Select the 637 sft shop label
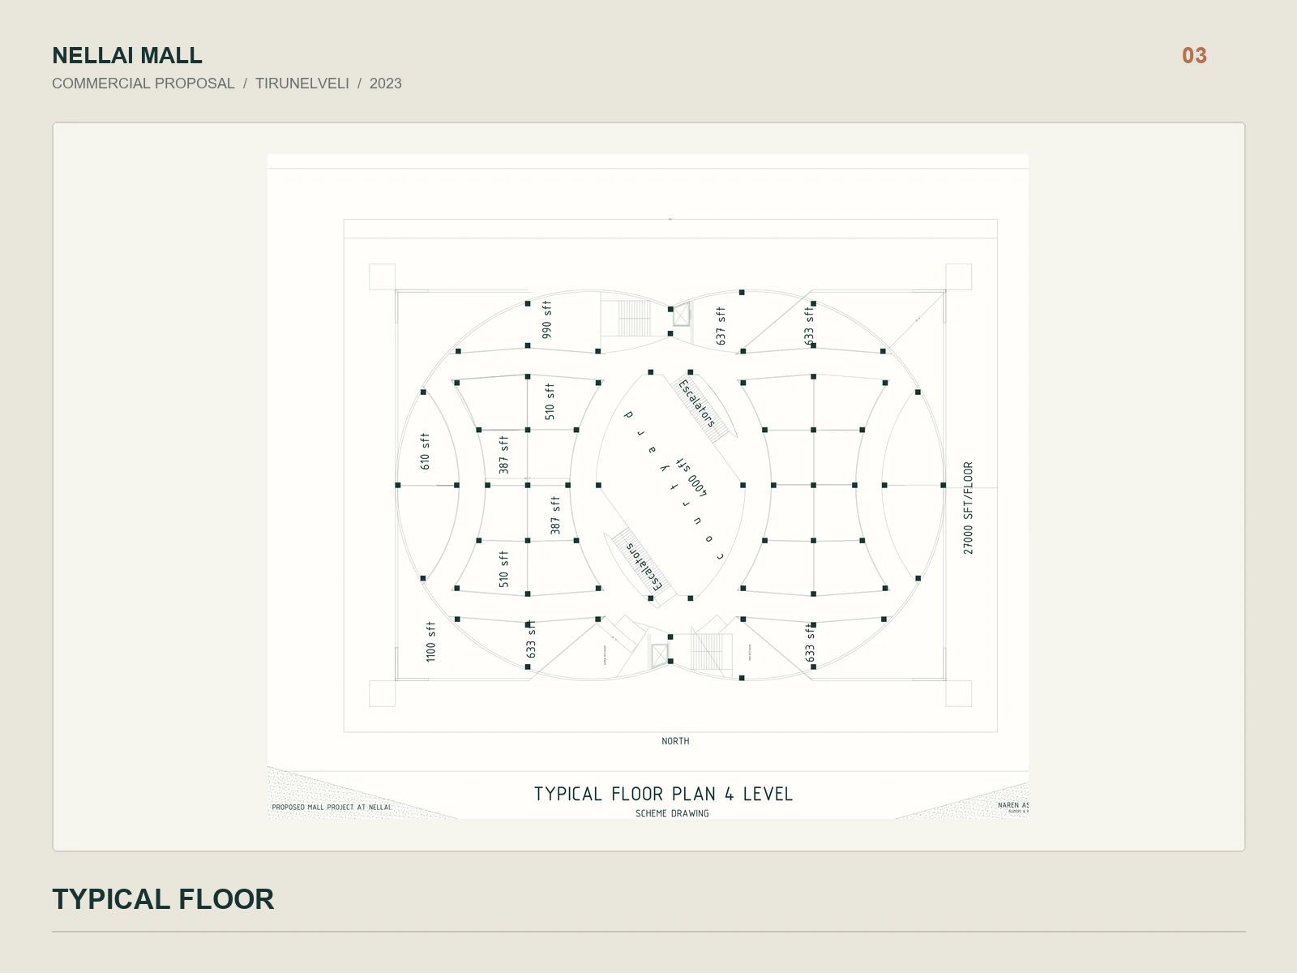The height and width of the screenshot is (973, 1297). pos(721,326)
